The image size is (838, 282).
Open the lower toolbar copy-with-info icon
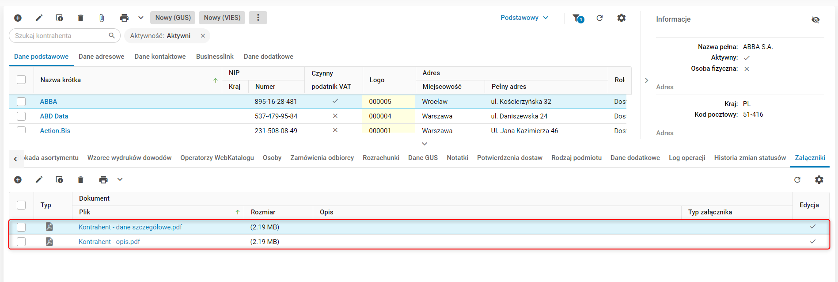[59, 179]
